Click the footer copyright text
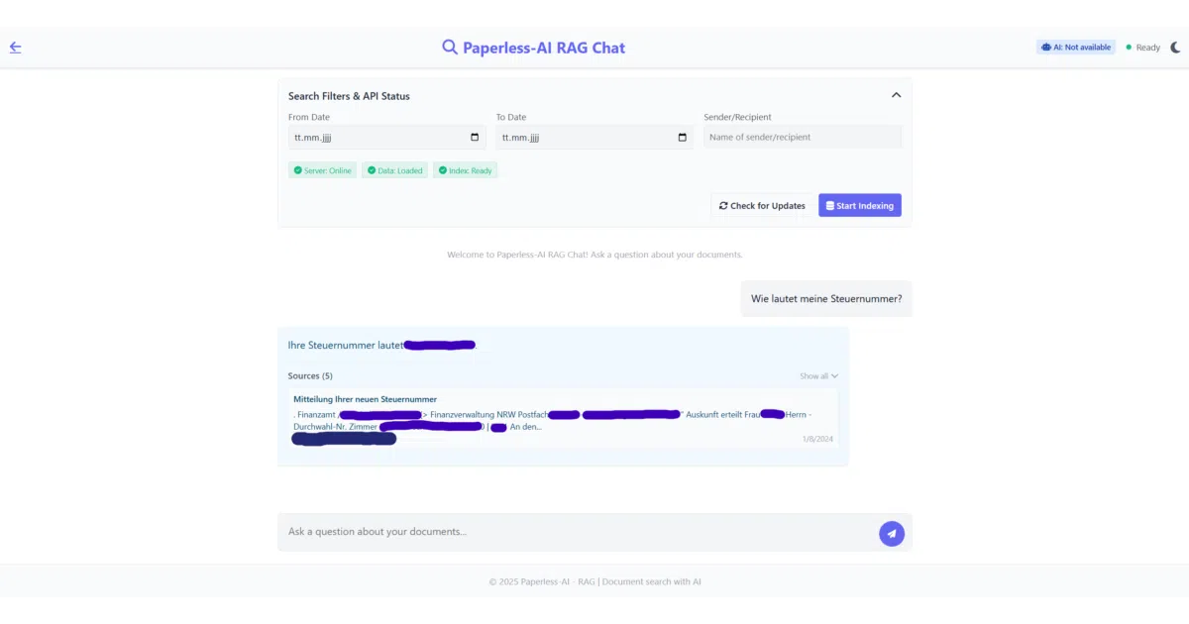Screen dimensions: 1189x624 coord(594,581)
